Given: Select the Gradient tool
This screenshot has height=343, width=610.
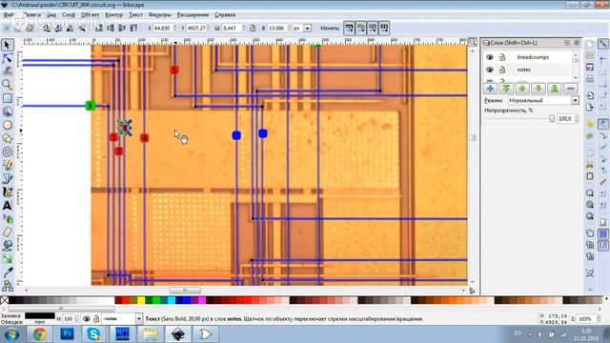Looking at the screenshot, I should [x=7, y=259].
